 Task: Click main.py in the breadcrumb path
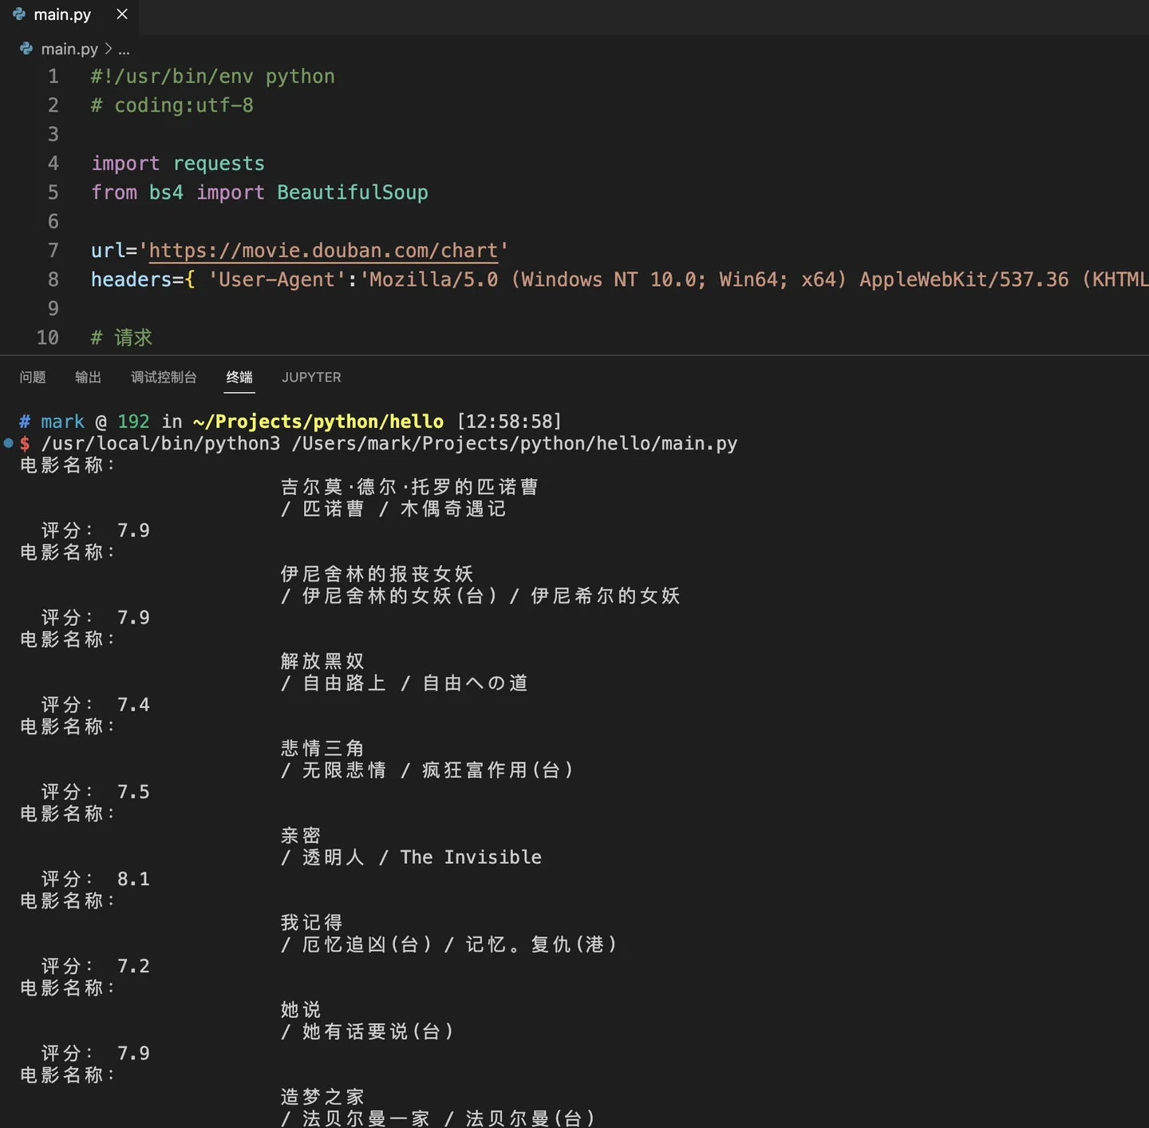[x=69, y=49]
